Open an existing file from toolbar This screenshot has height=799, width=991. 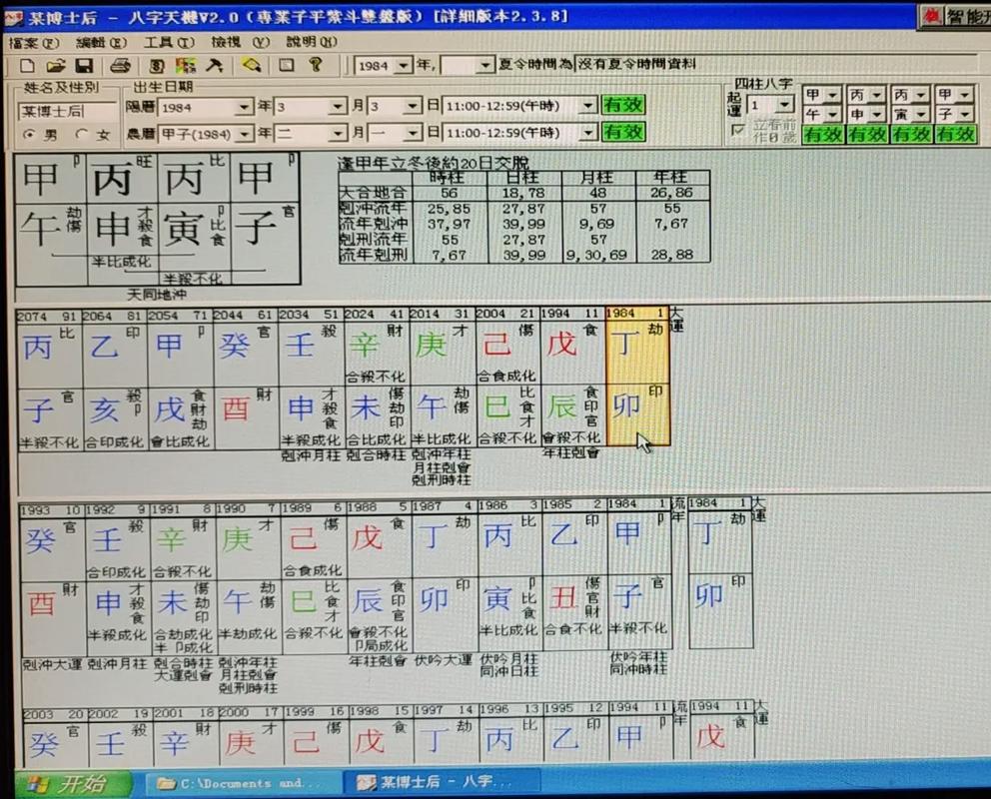tap(57, 64)
